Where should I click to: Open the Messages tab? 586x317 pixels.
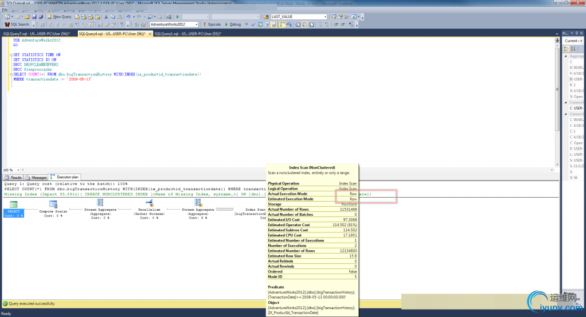pyautogui.click(x=36, y=178)
